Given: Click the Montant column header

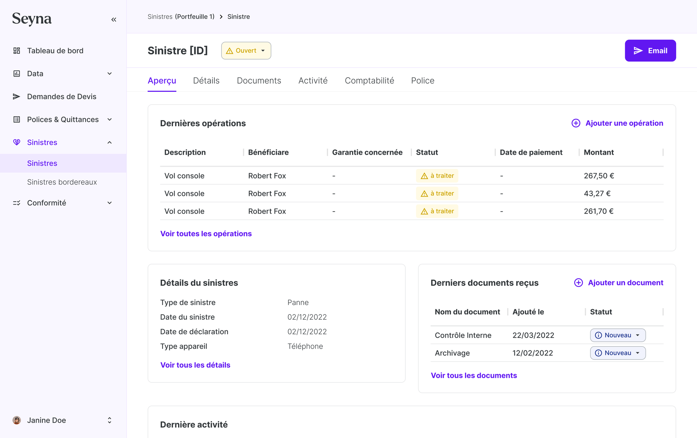Looking at the screenshot, I should pyautogui.click(x=599, y=152).
